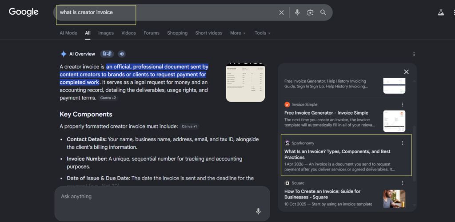
Task: Click the Key Components heading
Action: pos(86,115)
